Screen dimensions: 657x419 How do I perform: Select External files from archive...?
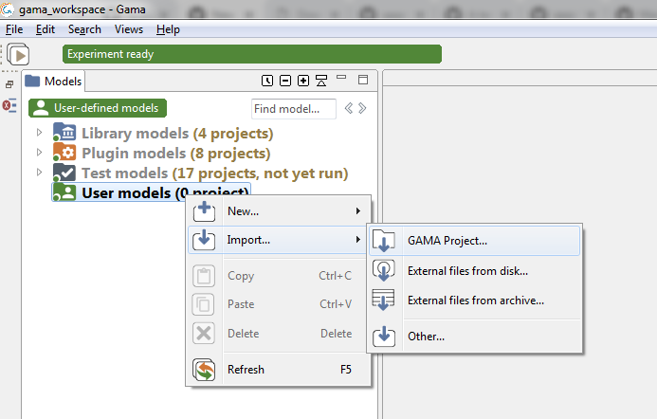475,300
